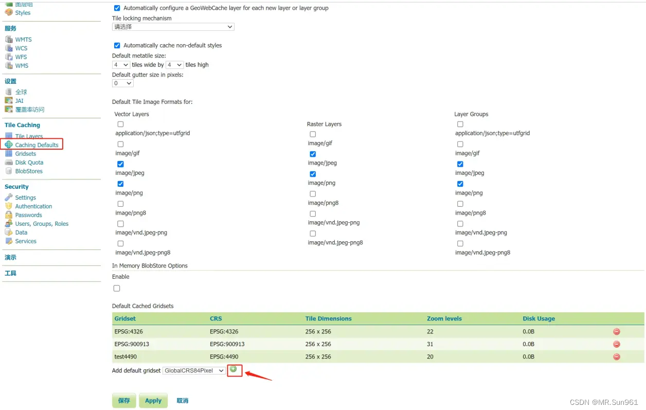
Task: Click the WMS service icon
Action: click(x=9, y=65)
